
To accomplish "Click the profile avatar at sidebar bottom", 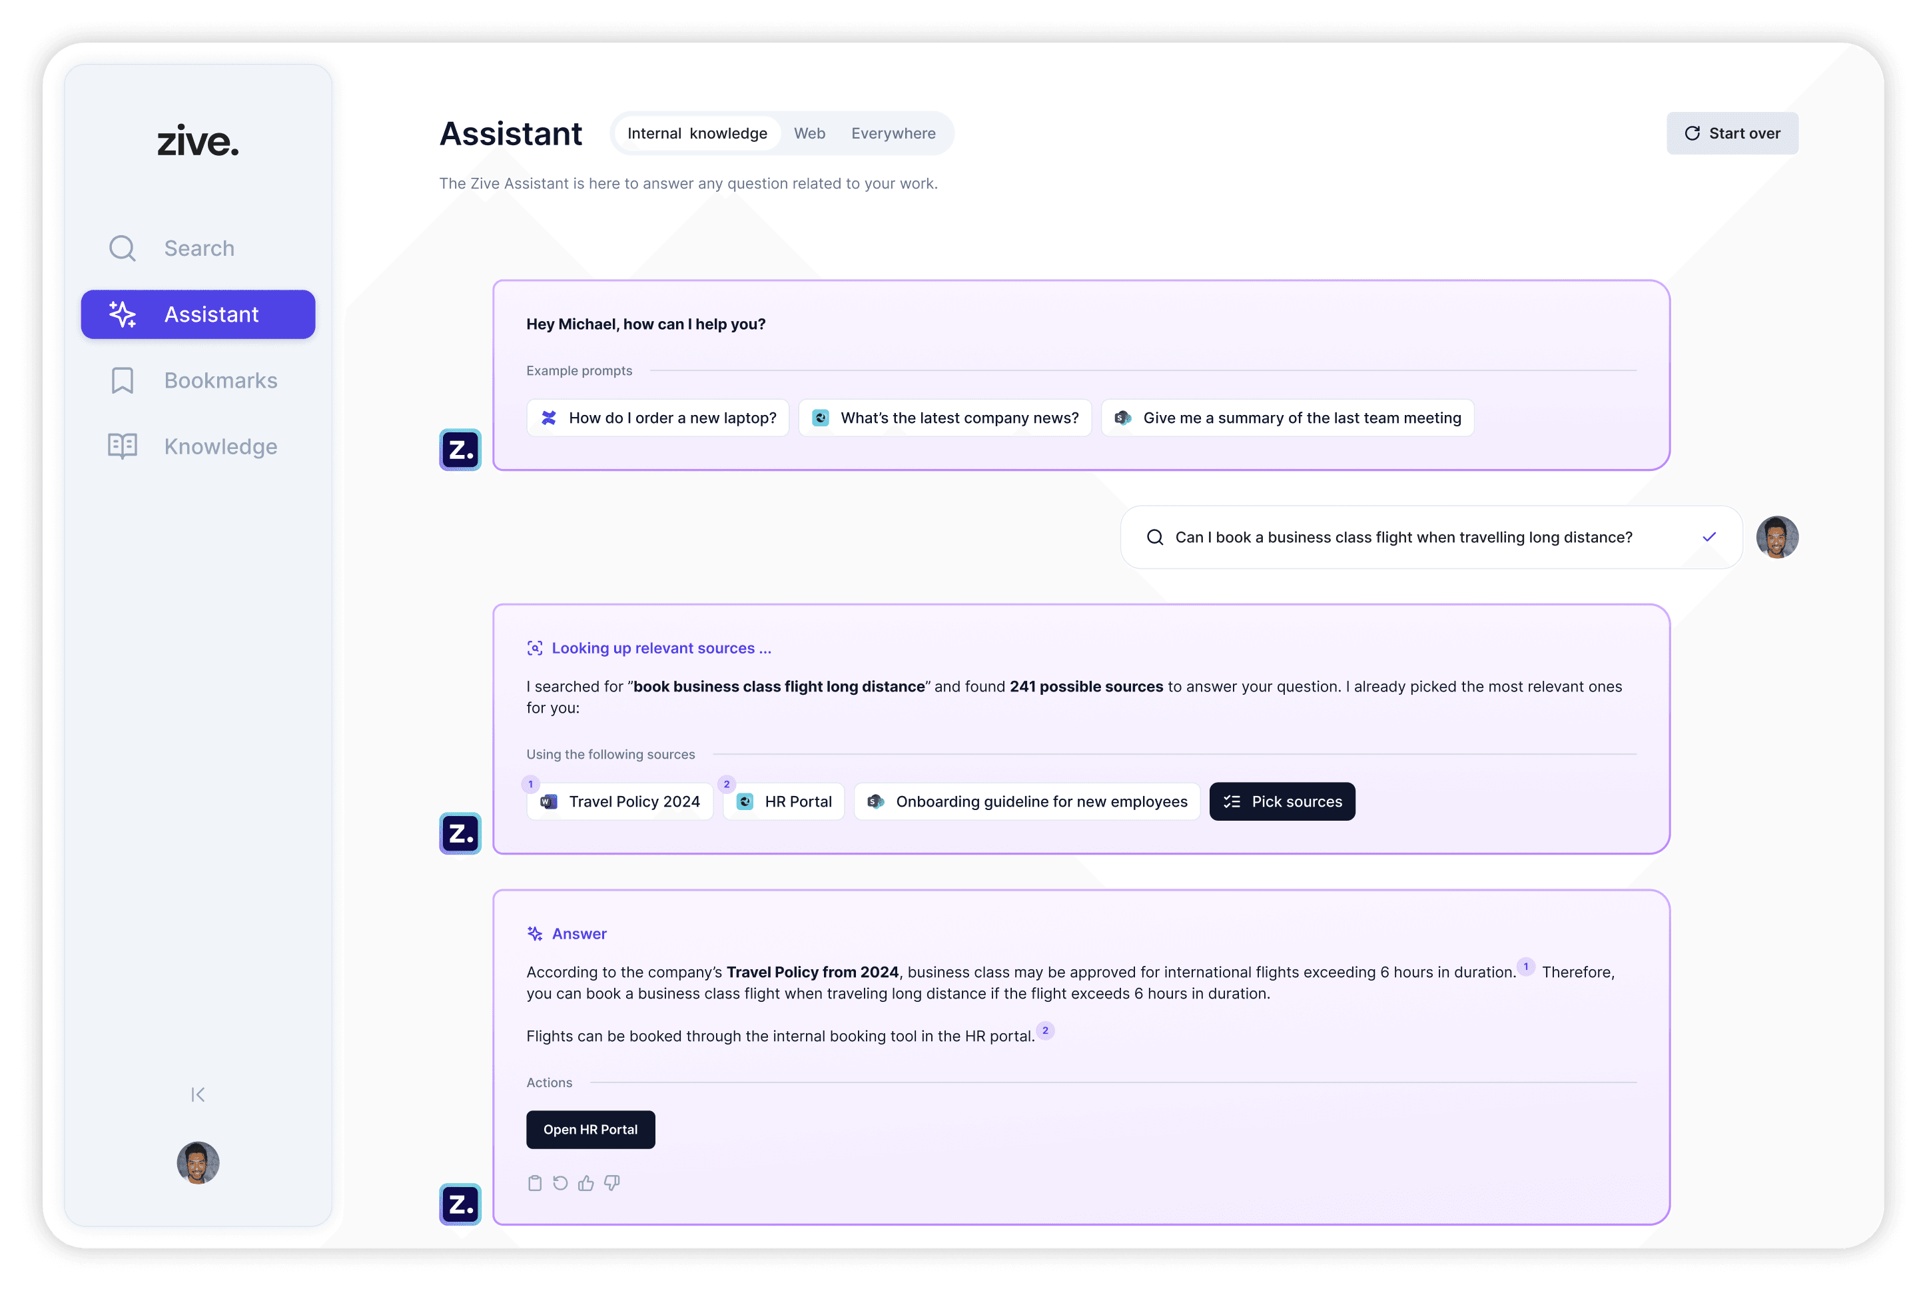I will (x=198, y=1162).
